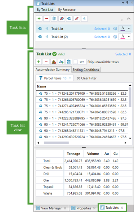Collapse task lists panel with up chevron
Viewport: 134px width, 212px height.
[x=129, y=19]
